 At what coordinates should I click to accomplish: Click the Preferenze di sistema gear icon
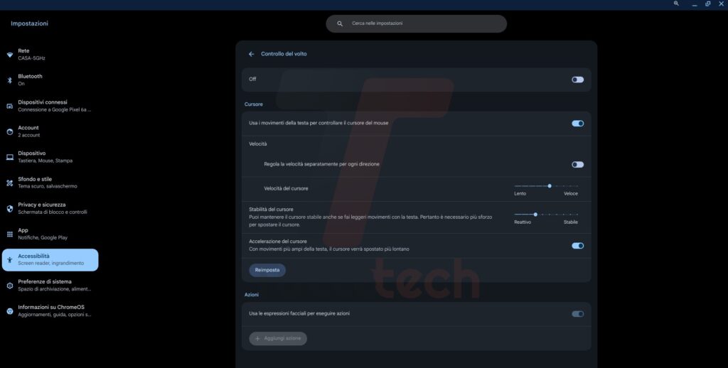click(10, 286)
